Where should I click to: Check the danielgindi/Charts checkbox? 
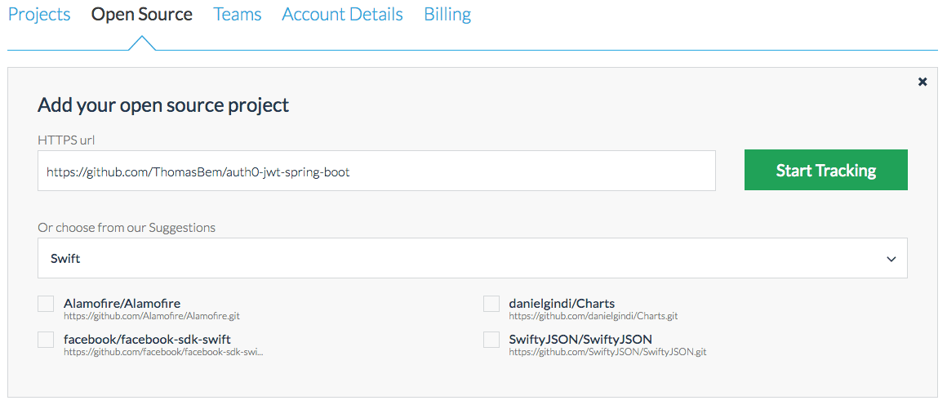(x=491, y=304)
